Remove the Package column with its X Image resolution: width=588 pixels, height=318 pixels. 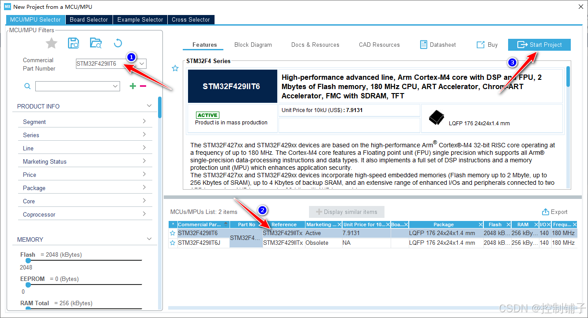(x=480, y=224)
